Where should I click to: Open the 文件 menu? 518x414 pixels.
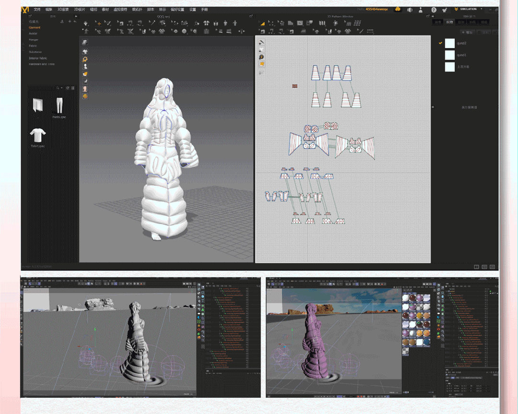37,10
